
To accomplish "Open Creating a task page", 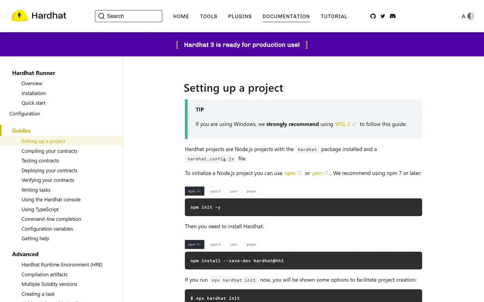I will pos(38,294).
